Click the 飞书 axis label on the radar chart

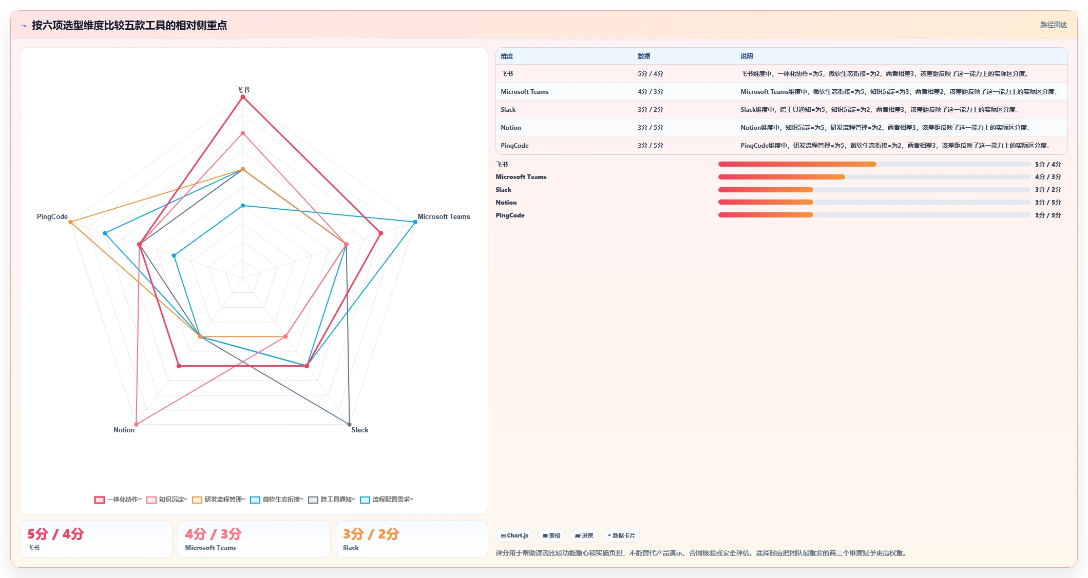coord(243,90)
